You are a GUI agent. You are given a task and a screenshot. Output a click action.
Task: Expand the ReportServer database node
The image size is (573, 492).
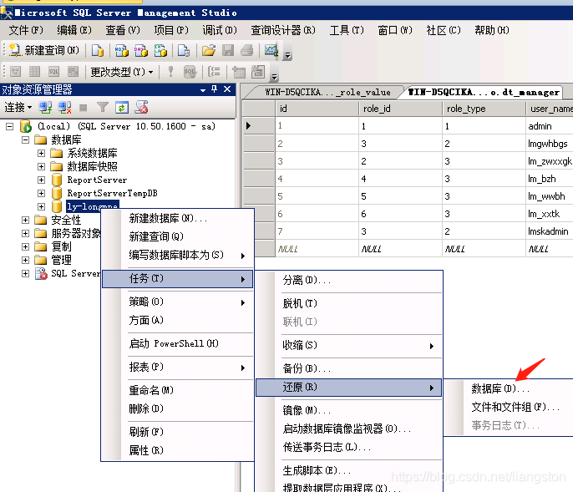coord(41,180)
